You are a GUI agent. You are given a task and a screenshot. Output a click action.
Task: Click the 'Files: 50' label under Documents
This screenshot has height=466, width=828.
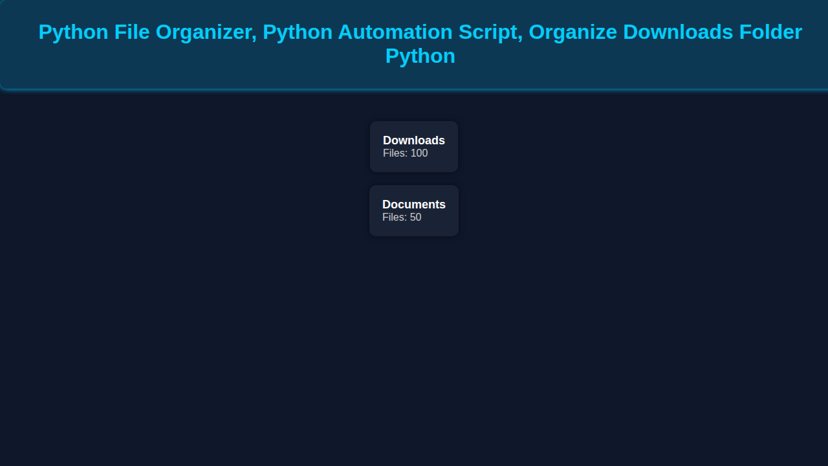click(x=402, y=217)
